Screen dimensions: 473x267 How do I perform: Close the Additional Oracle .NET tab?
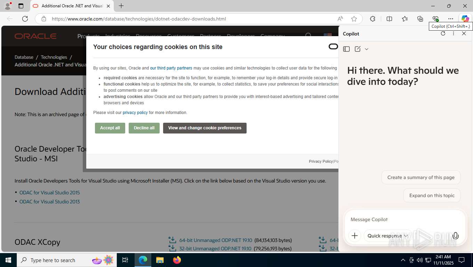tap(109, 6)
